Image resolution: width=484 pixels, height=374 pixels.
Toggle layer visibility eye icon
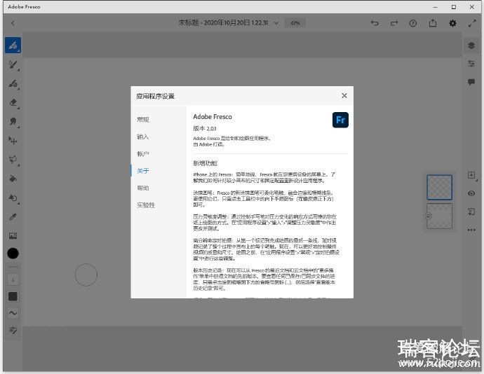471,193
